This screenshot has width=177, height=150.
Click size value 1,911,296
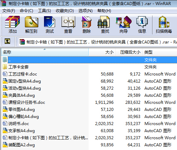[104, 102]
